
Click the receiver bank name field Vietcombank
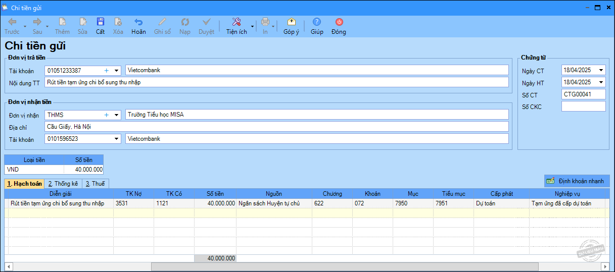[x=317, y=138]
